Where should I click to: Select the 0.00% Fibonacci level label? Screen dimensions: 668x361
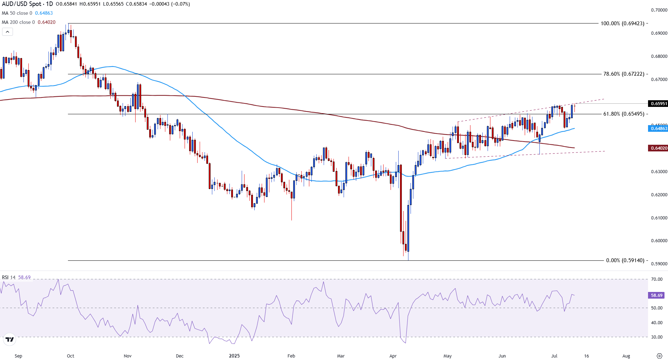coord(625,260)
